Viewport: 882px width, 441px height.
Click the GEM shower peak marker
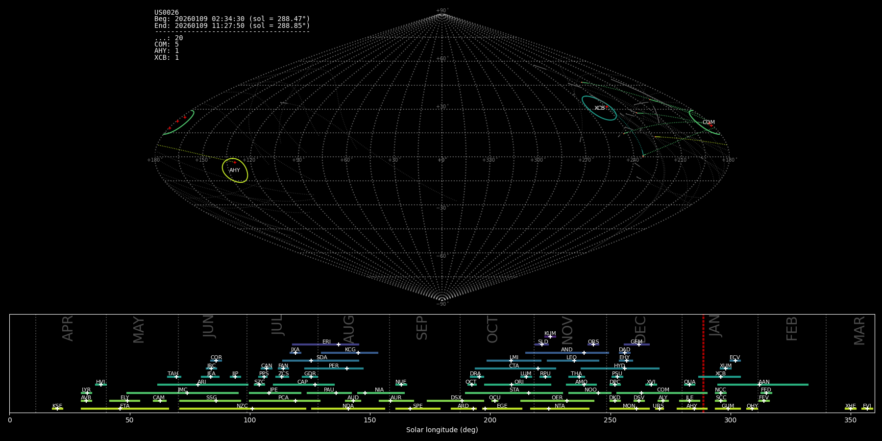639,344
